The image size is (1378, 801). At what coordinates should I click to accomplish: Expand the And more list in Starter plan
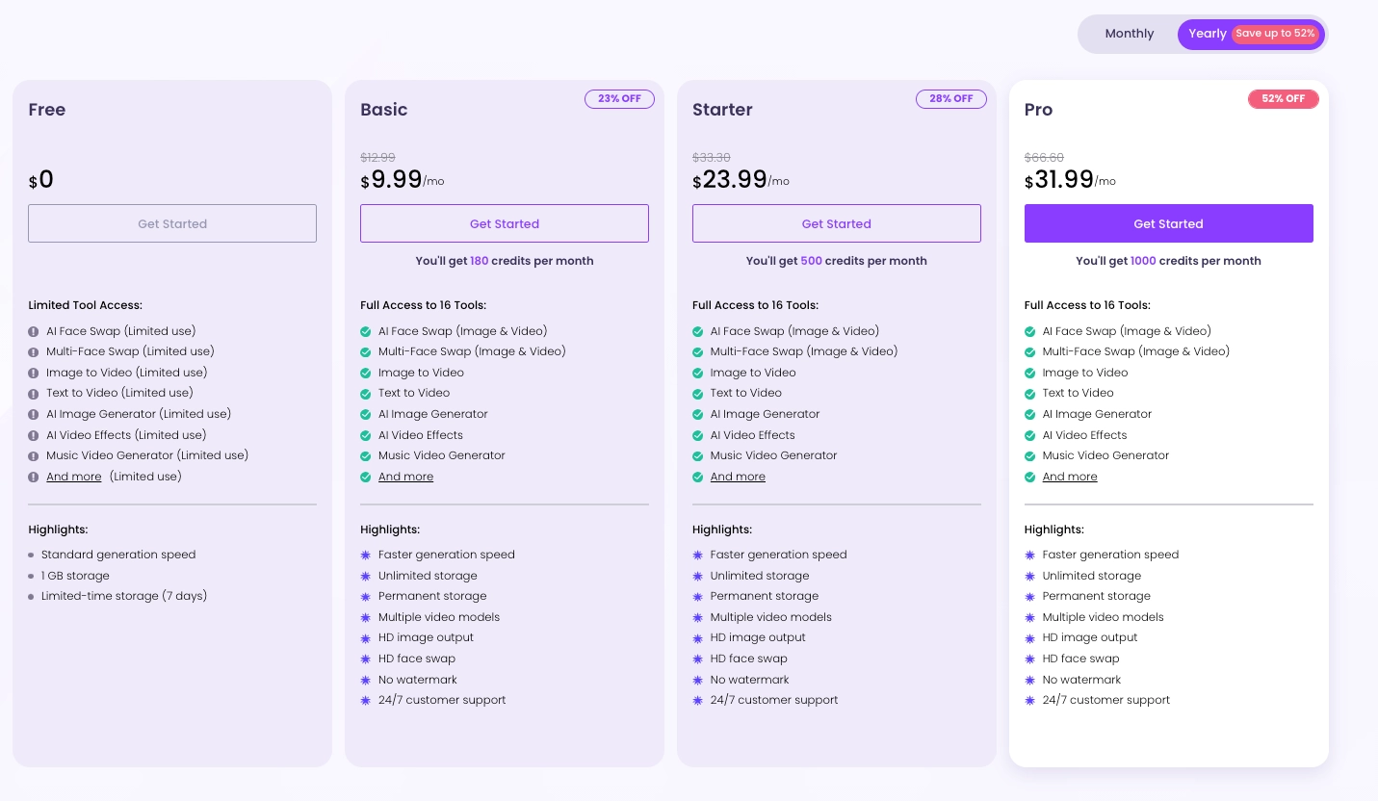point(738,477)
